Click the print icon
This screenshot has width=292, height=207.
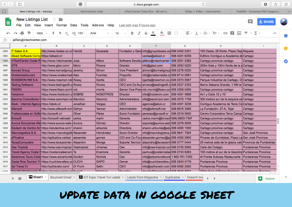pos(22,33)
